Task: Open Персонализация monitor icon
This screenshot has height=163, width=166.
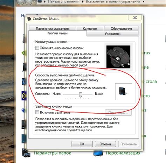Action: pos(98,153)
